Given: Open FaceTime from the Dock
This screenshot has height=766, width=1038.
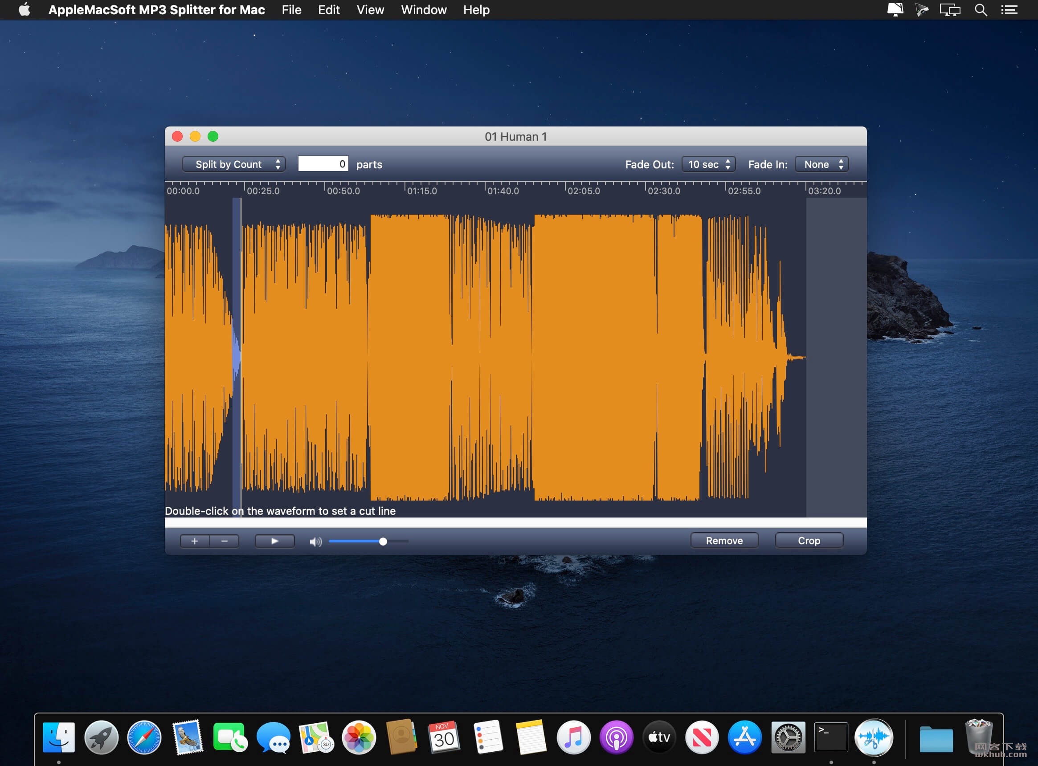Looking at the screenshot, I should pyautogui.click(x=230, y=737).
